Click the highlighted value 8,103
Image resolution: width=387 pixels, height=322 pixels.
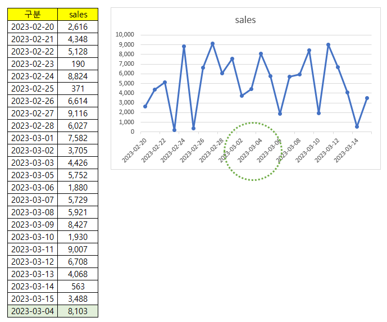coord(78,311)
